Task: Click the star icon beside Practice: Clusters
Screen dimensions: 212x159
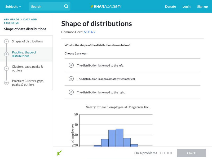Action: (x=6, y=83)
